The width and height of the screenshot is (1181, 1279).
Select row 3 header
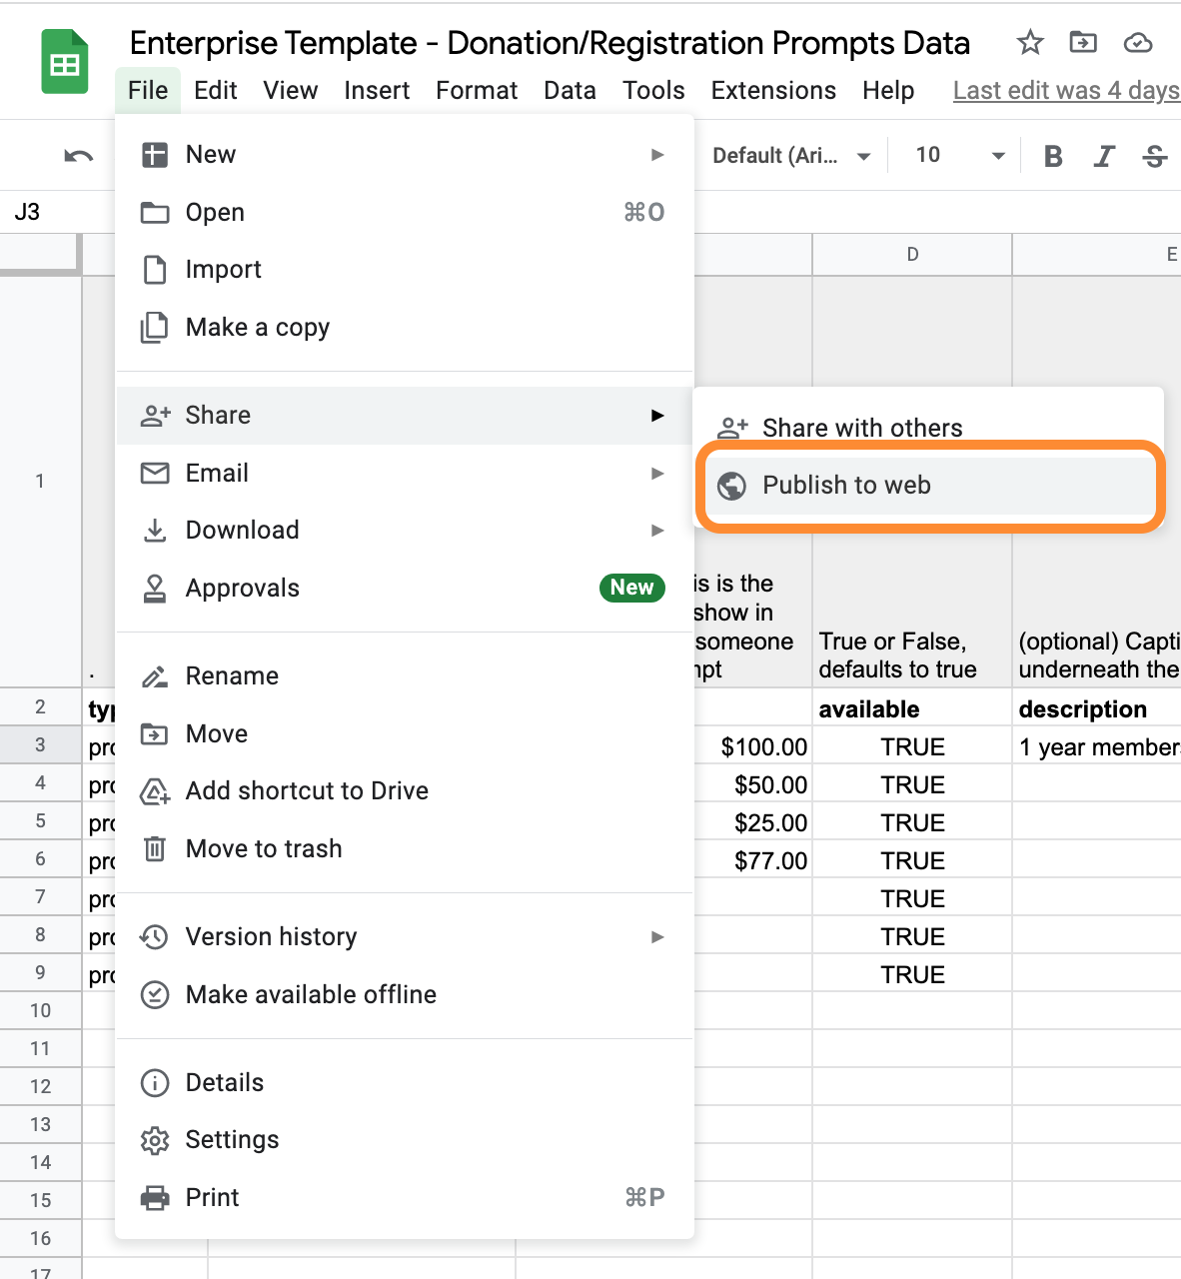[x=40, y=745]
